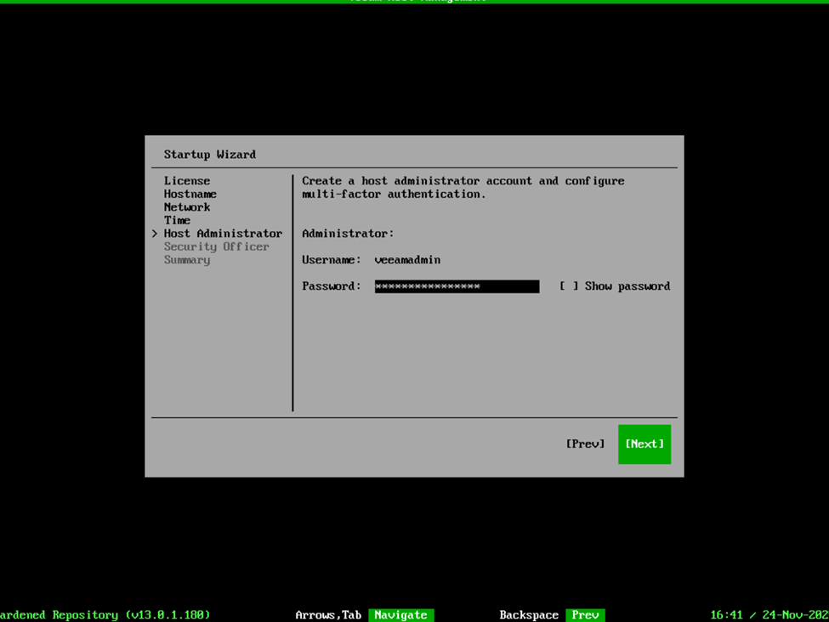Go to the Network wizard step
This screenshot has width=829, height=622.
pos(187,207)
